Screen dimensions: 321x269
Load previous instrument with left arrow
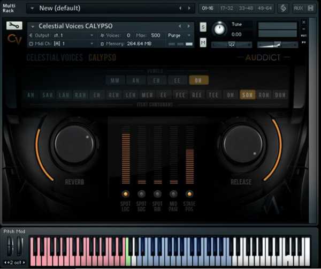pyautogui.click(x=180, y=26)
